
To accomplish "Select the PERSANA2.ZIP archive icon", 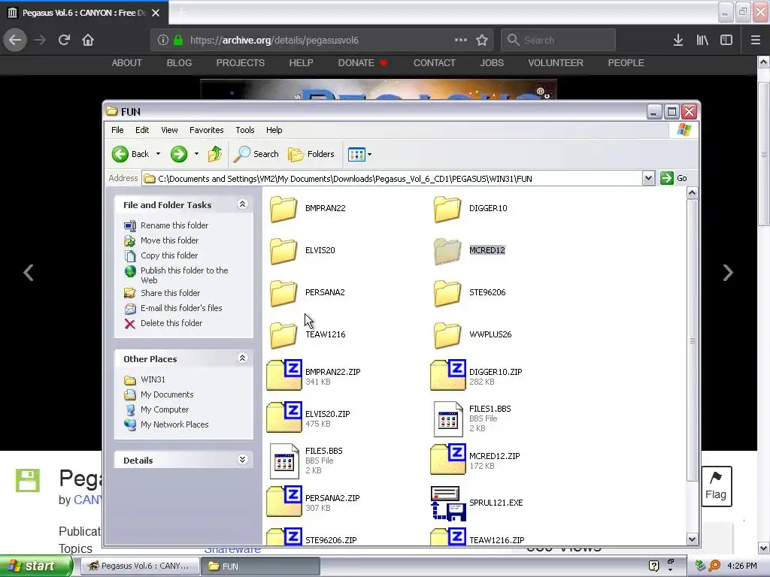I will point(283,501).
